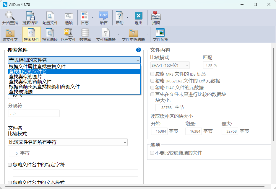The width and height of the screenshot is (276, 189).
Task: Click 增量 16384 buffer size field
Action: 194,131
